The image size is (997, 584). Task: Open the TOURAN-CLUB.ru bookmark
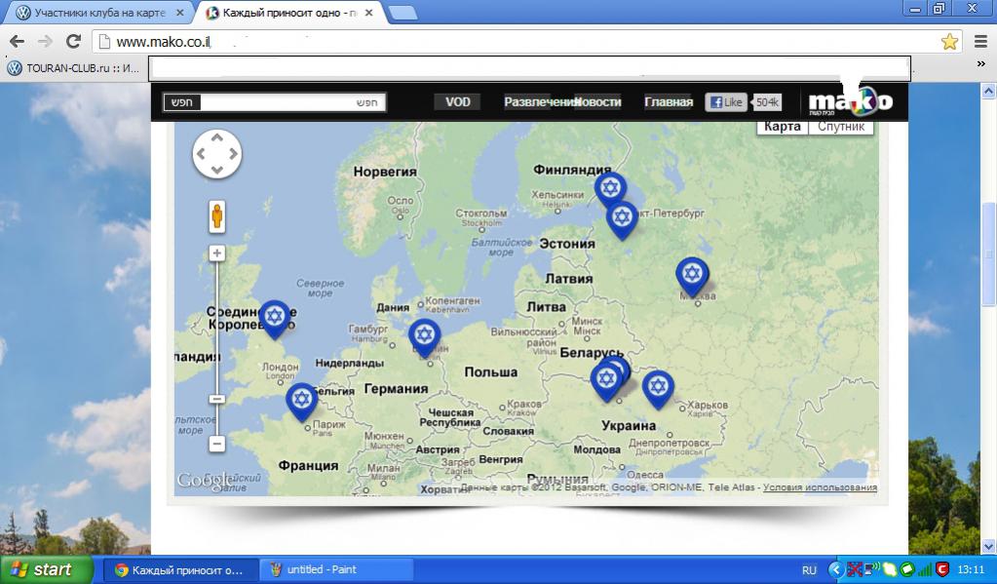coord(73,68)
